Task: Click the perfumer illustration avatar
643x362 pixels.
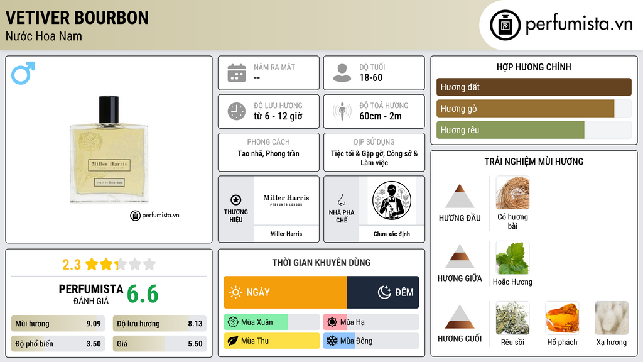Action: tap(392, 200)
